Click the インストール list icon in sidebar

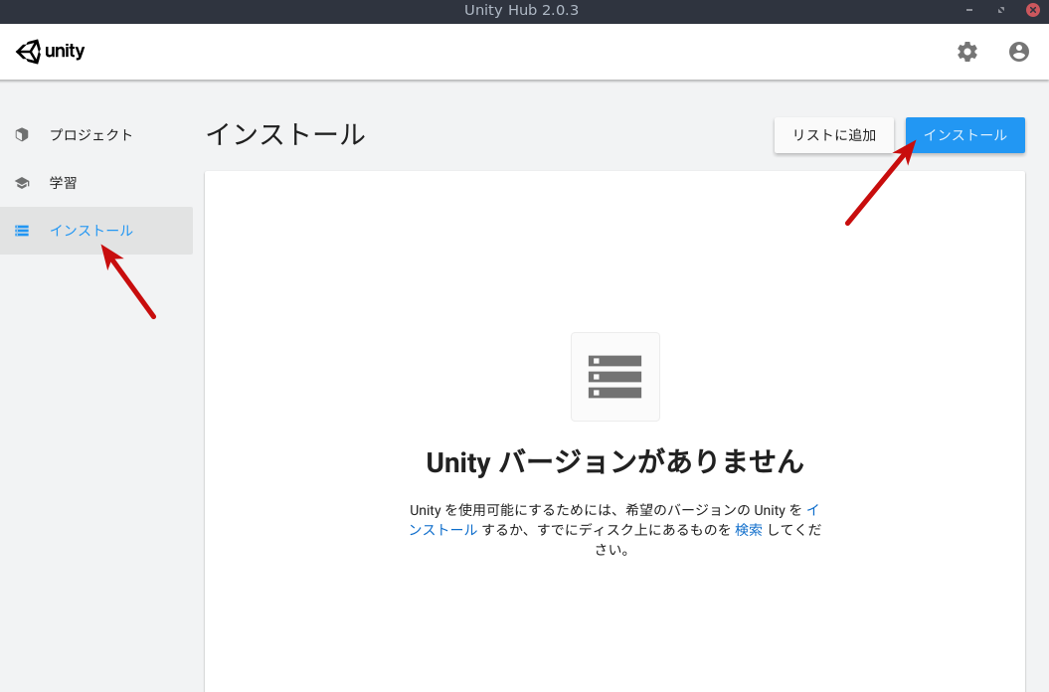click(21, 230)
